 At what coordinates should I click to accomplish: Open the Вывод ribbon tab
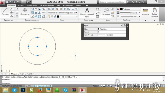pyautogui.click(x=79, y=5)
